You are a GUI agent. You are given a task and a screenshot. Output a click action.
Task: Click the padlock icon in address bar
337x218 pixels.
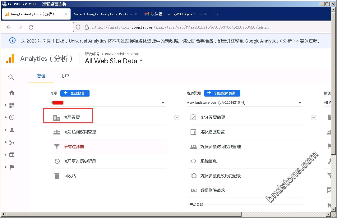click(87, 27)
